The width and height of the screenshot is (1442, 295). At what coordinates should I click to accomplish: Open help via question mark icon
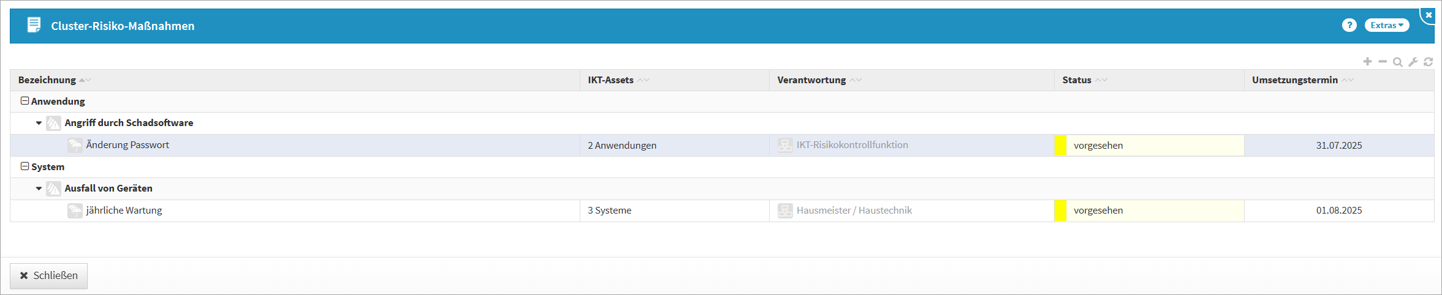(x=1349, y=25)
